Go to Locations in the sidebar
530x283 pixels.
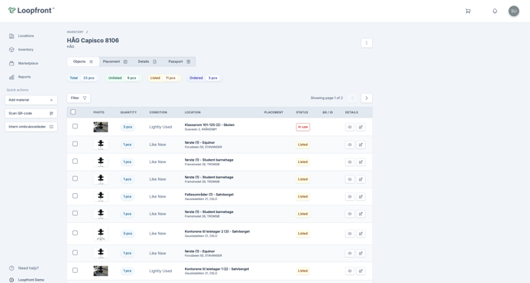click(22, 35)
